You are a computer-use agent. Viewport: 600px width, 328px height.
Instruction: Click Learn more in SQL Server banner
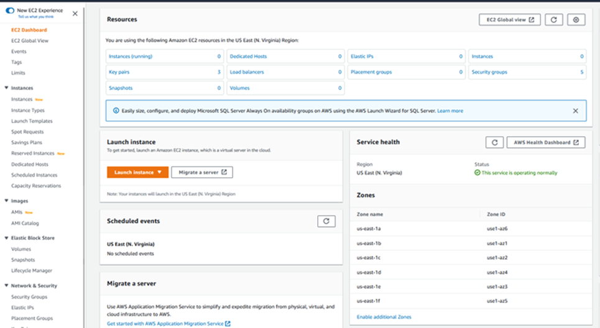(450, 111)
